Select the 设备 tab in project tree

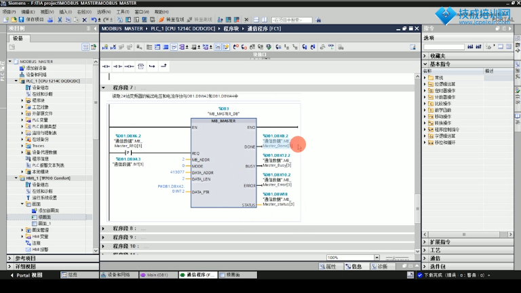point(18,38)
